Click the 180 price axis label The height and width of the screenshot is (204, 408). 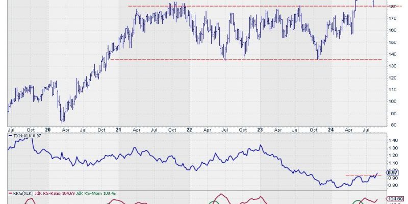pos(393,7)
